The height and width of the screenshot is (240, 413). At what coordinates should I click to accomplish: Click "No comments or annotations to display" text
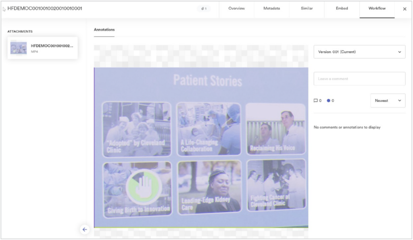coord(347,127)
